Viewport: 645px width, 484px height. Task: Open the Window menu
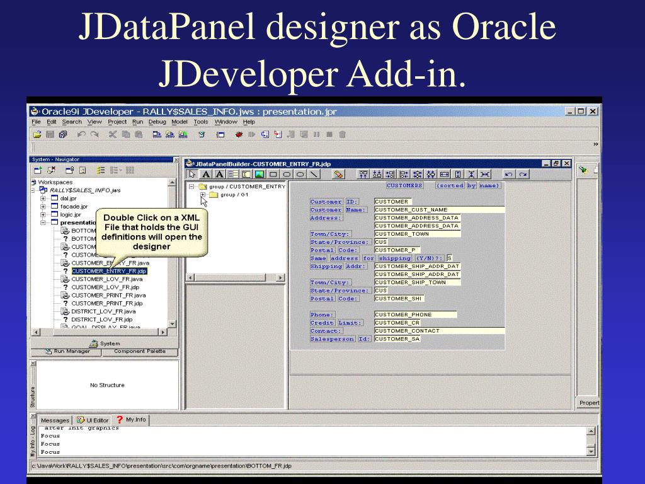pyautogui.click(x=226, y=122)
